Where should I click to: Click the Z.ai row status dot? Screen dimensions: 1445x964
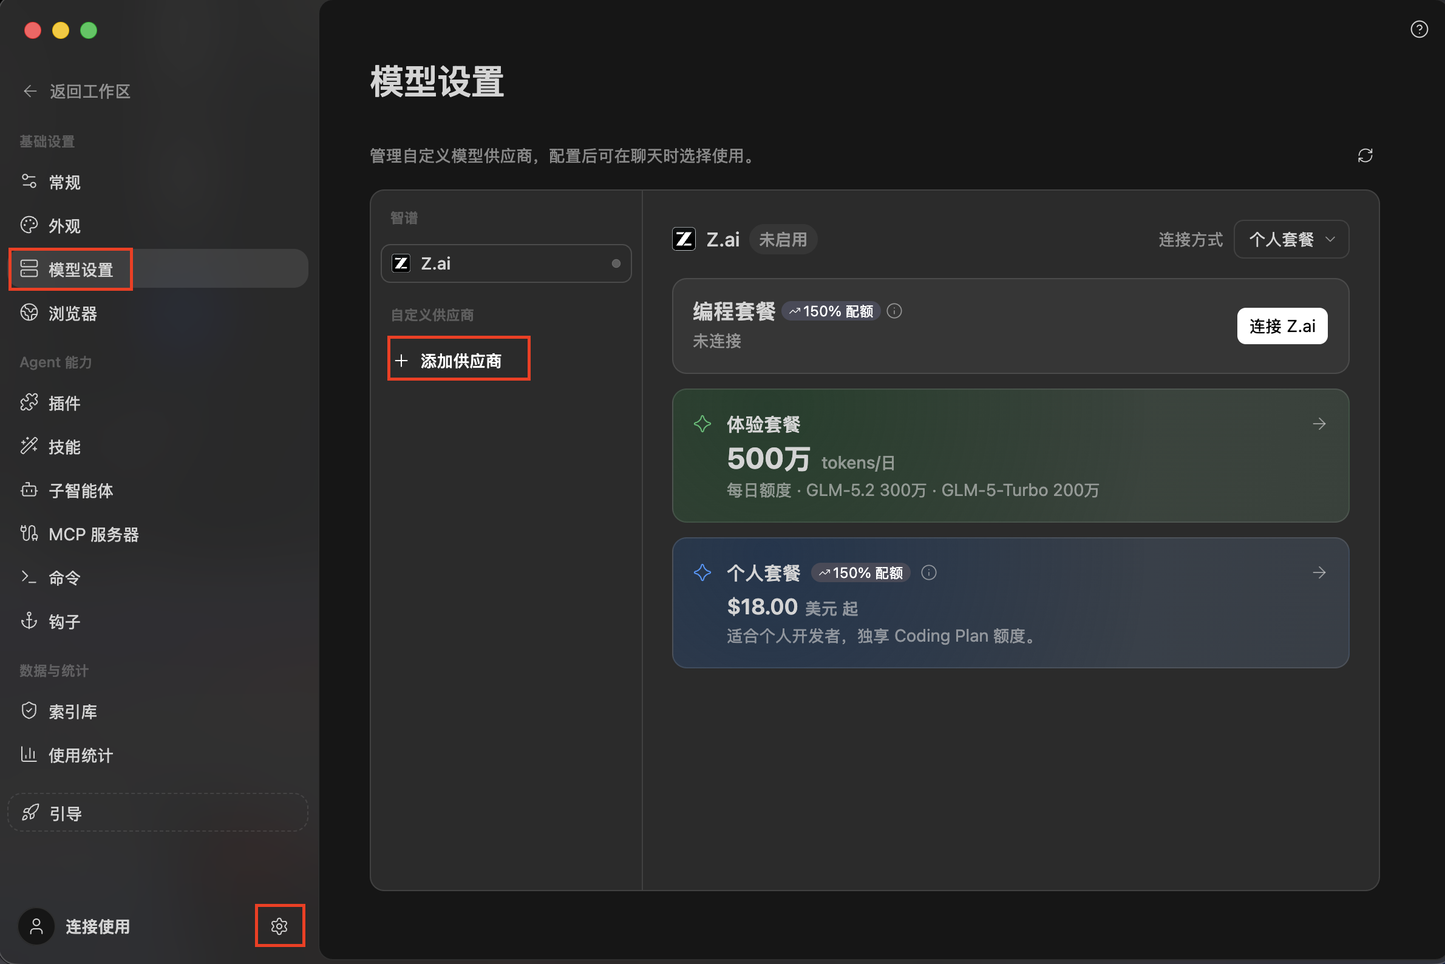point(616,263)
